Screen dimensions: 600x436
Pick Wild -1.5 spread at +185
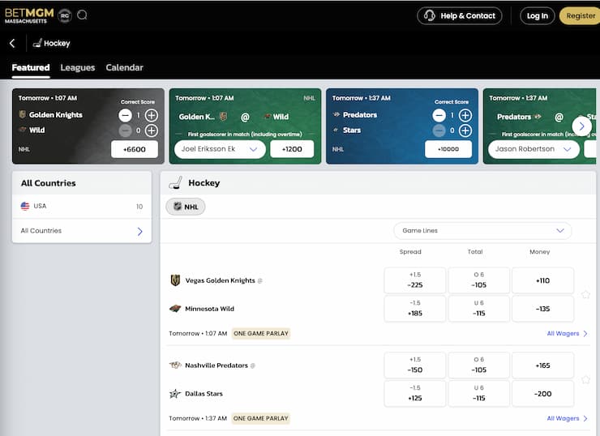click(415, 309)
